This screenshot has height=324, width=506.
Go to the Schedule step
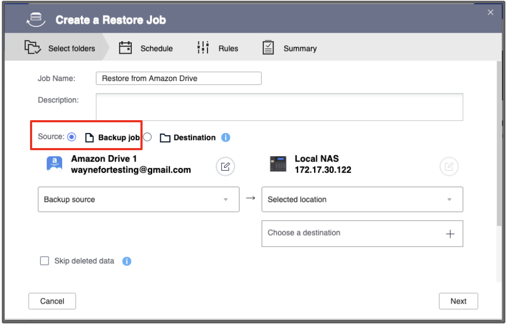[x=146, y=48]
